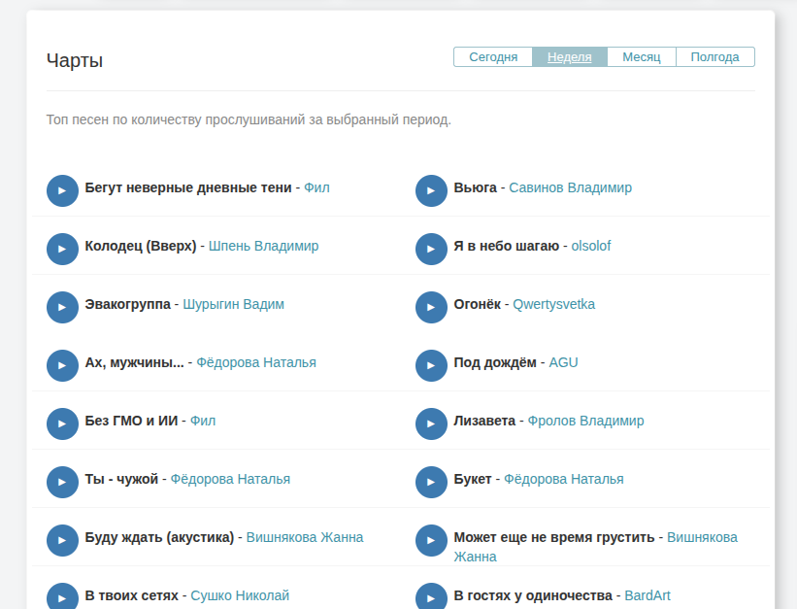
Task: Open song title "Буду ждать (акустика)"
Action: pos(159,537)
